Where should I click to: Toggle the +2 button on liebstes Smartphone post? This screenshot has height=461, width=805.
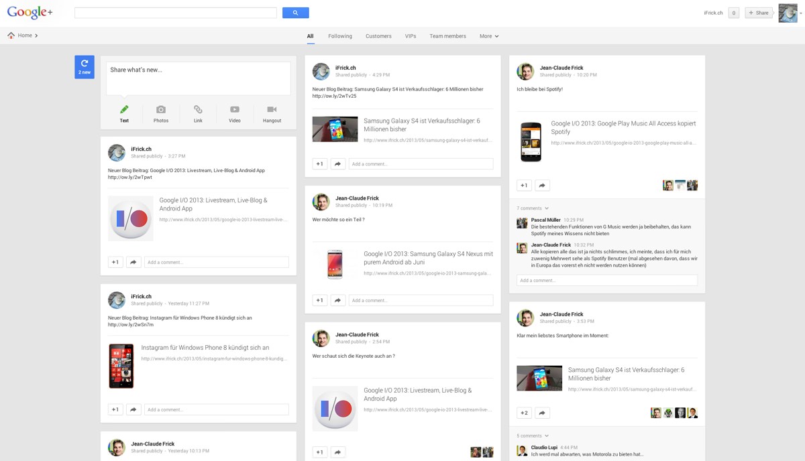pos(524,413)
